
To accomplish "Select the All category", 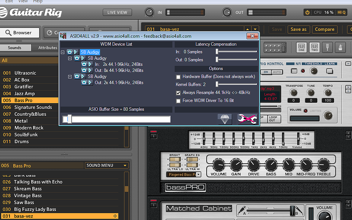I will point(29,61).
